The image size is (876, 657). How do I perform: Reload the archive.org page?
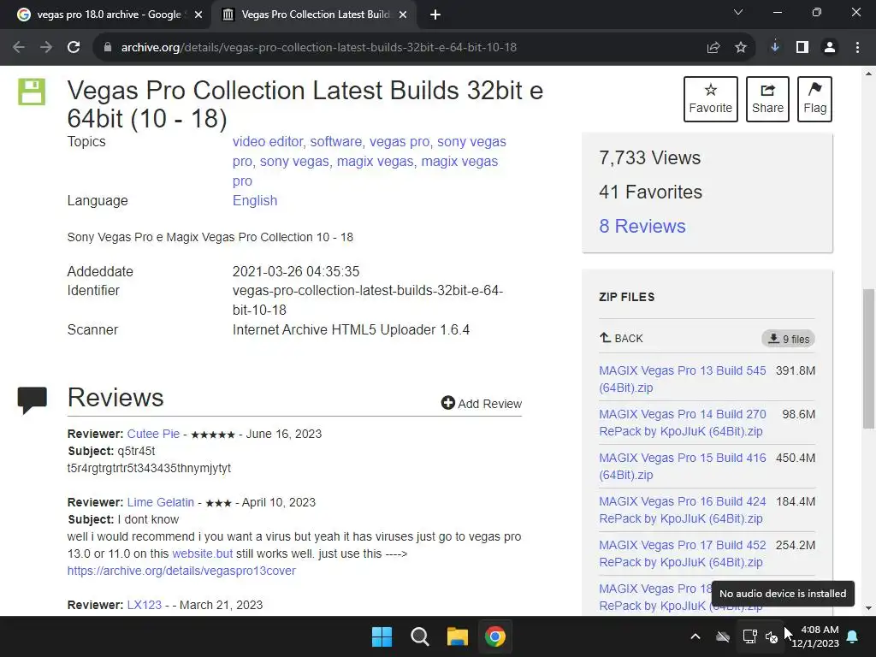[74, 48]
